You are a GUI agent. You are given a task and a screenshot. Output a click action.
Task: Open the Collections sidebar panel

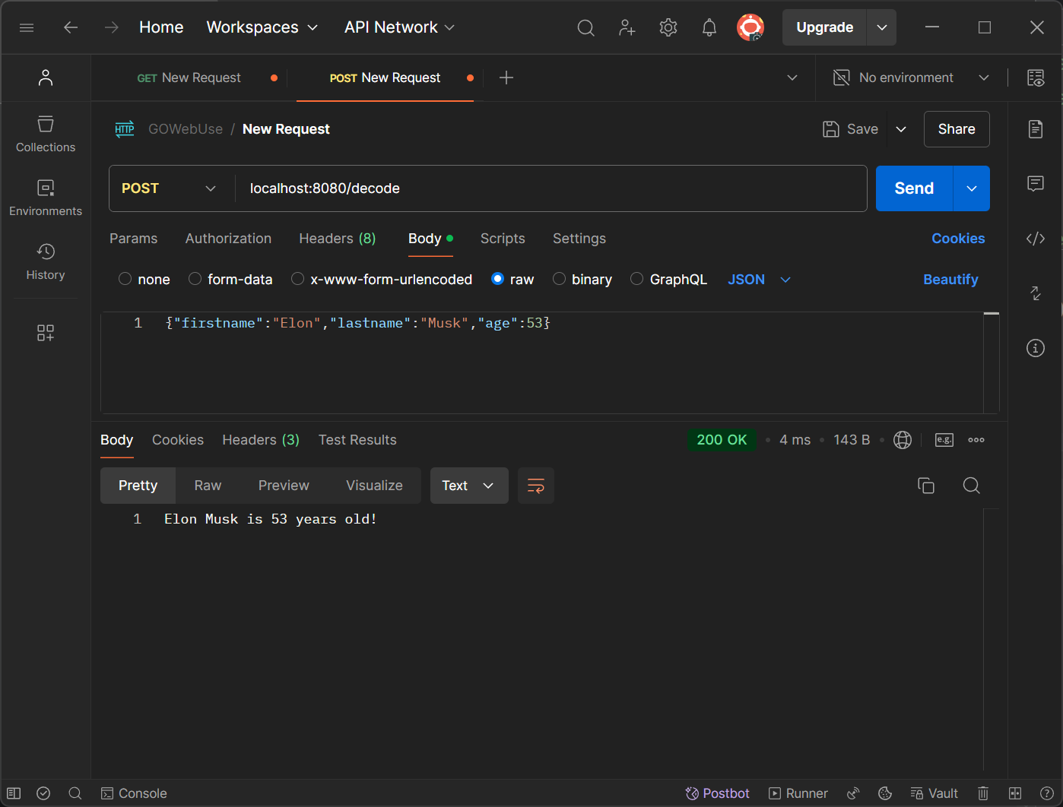46,134
